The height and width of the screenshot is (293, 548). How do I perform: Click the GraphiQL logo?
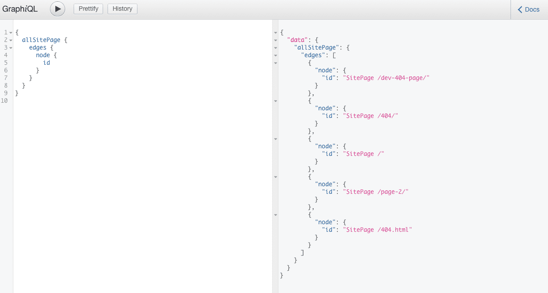pos(20,8)
